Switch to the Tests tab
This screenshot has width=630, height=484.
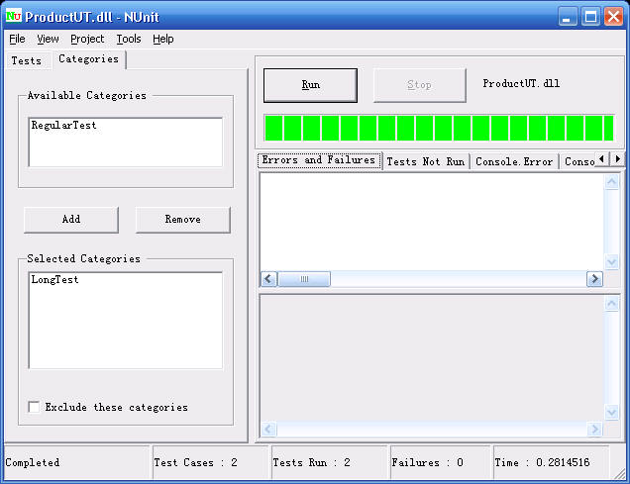tap(27, 60)
